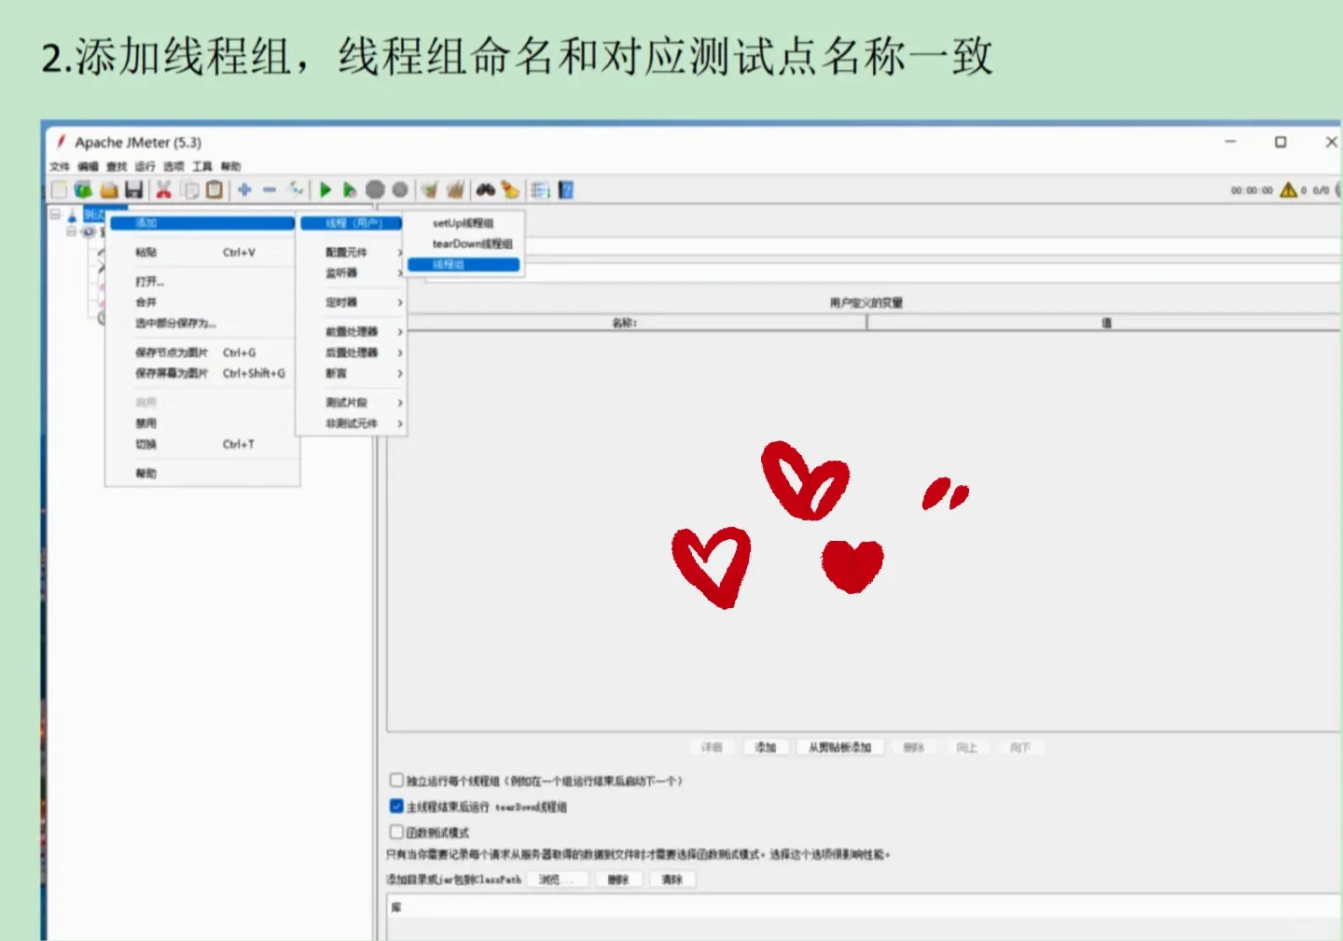Click the 删除 button next to 浏览

(x=618, y=879)
